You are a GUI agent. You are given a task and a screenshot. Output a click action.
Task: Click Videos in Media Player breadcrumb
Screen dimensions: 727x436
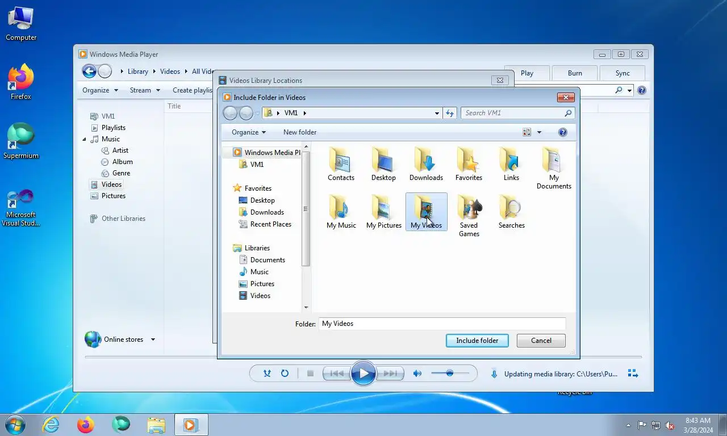click(170, 72)
